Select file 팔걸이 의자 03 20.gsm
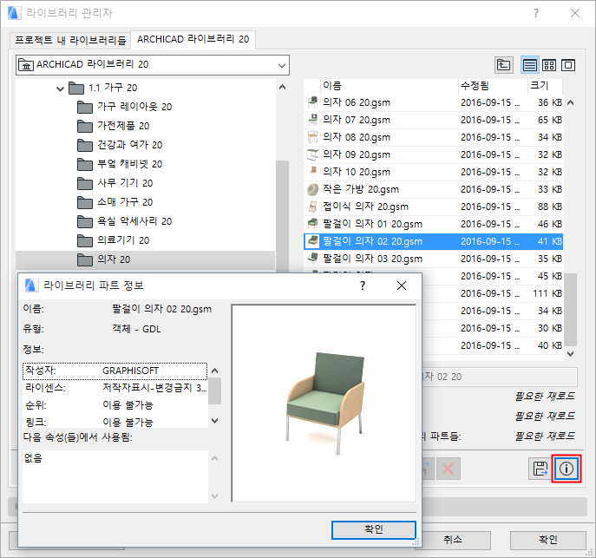This screenshot has width=596, height=558. [x=433, y=259]
